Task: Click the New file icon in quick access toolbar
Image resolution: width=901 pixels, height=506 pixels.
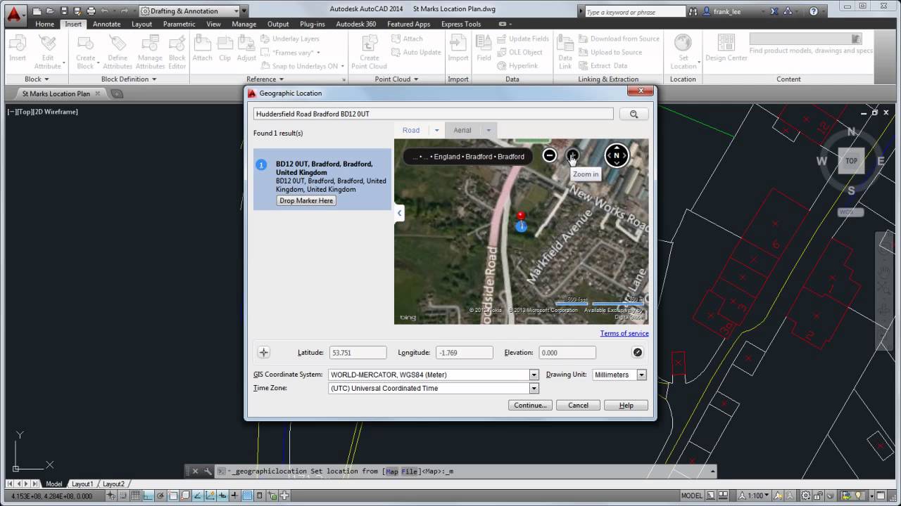Action: [x=37, y=11]
